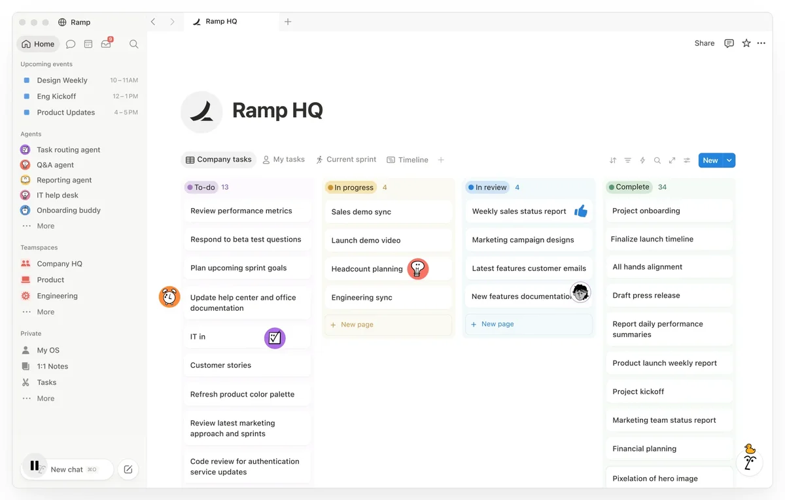Click the Onboarding buddy avatar icon
Image resolution: width=785 pixels, height=500 pixels.
pyautogui.click(x=26, y=210)
